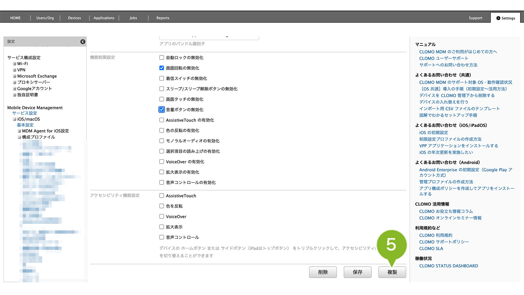Click the 保存 button
524x295 pixels.
pyautogui.click(x=357, y=272)
